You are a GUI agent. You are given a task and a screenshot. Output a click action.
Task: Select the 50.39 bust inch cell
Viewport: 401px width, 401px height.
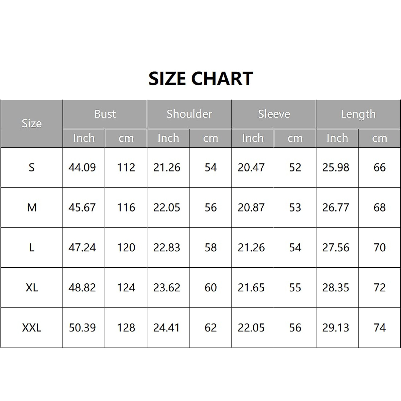click(82, 328)
